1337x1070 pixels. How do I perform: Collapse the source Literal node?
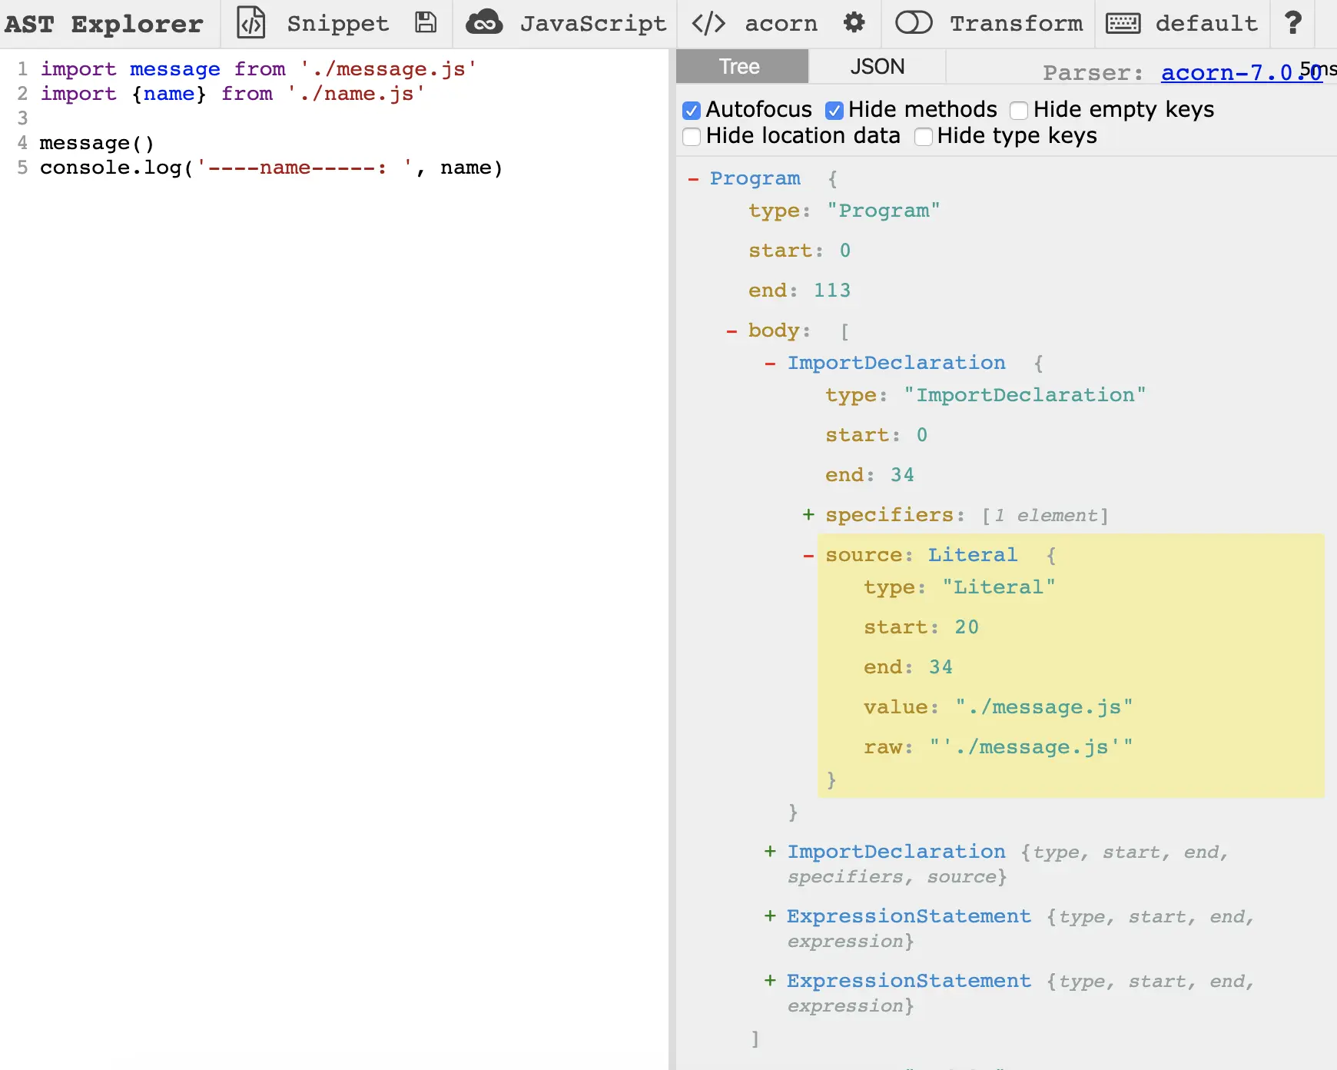(x=808, y=555)
